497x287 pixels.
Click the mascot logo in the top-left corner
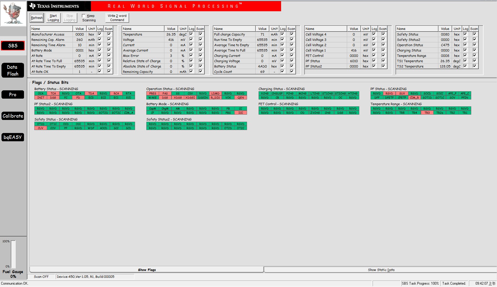tap(13, 13)
